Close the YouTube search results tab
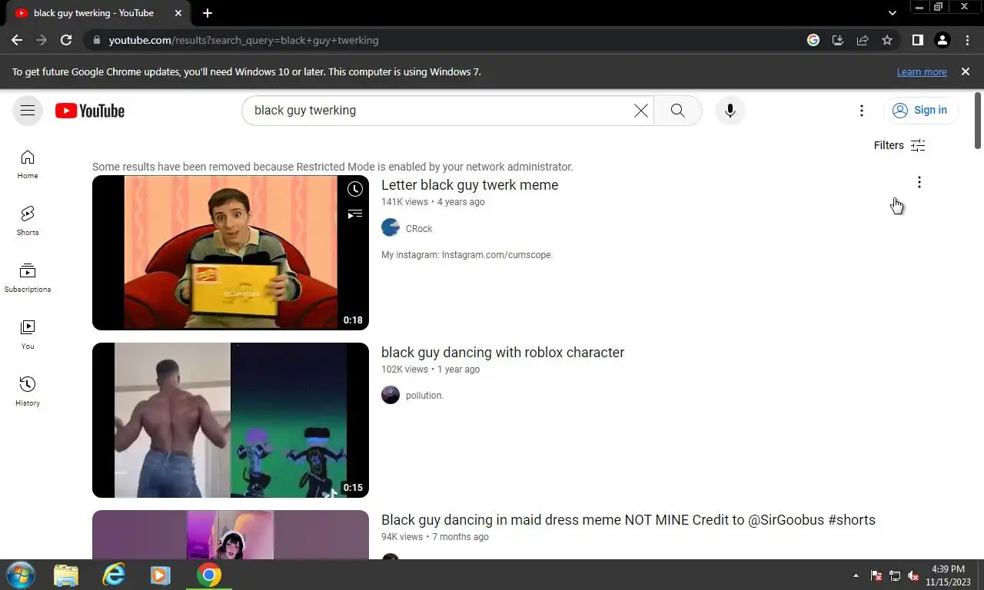Viewport: 984px width, 590px height. [178, 13]
